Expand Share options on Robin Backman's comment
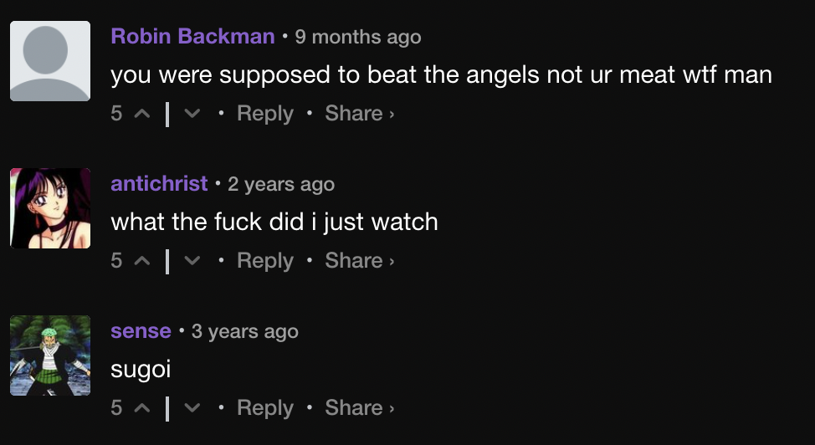 pos(360,113)
